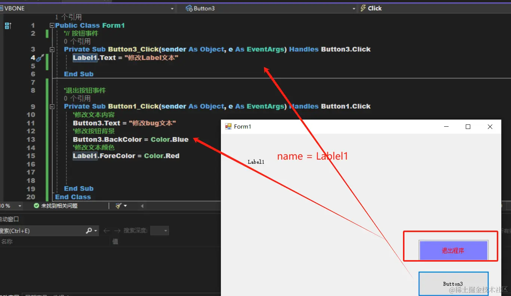Click the "修改bug文本" string on line 11
This screenshot has height=296, width=511.
coord(152,123)
